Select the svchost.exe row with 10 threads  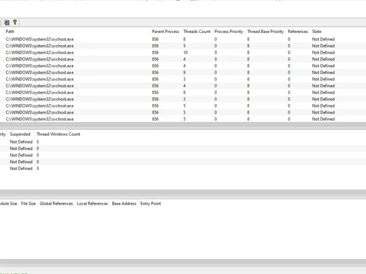coord(183,53)
